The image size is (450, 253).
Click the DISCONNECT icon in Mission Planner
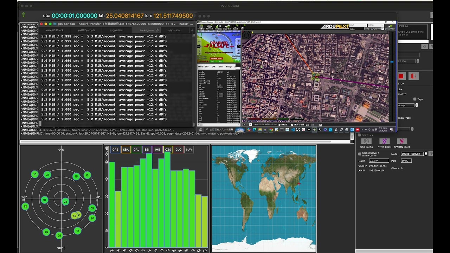click(x=390, y=27)
